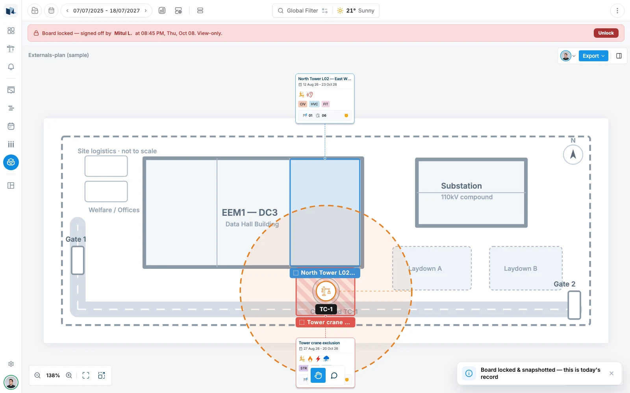Image resolution: width=630 pixels, height=393 pixels.
Task: Open the presentation board icon in the sidebar
Action: (11, 90)
